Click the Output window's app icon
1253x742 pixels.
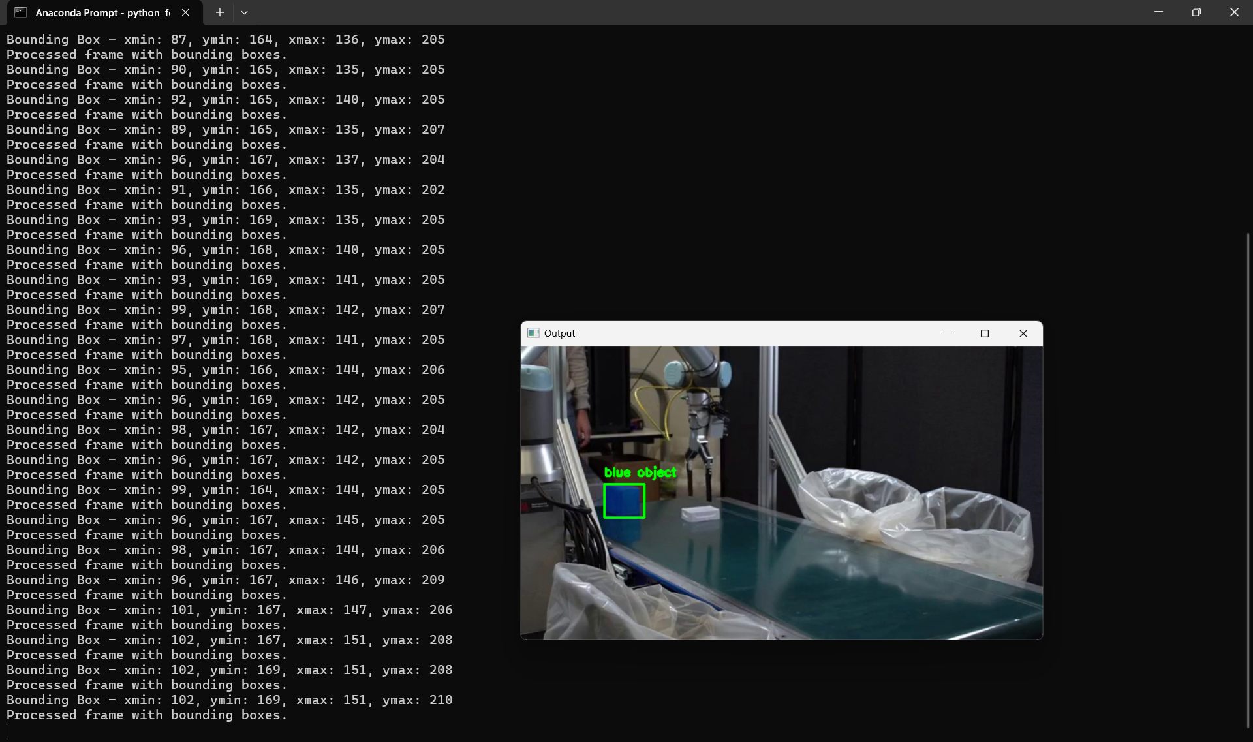pyautogui.click(x=533, y=333)
